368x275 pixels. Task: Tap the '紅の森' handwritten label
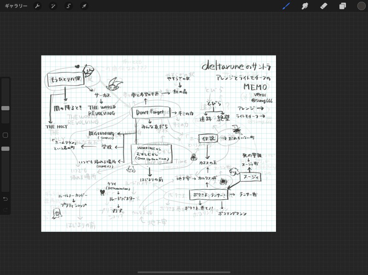click(180, 92)
